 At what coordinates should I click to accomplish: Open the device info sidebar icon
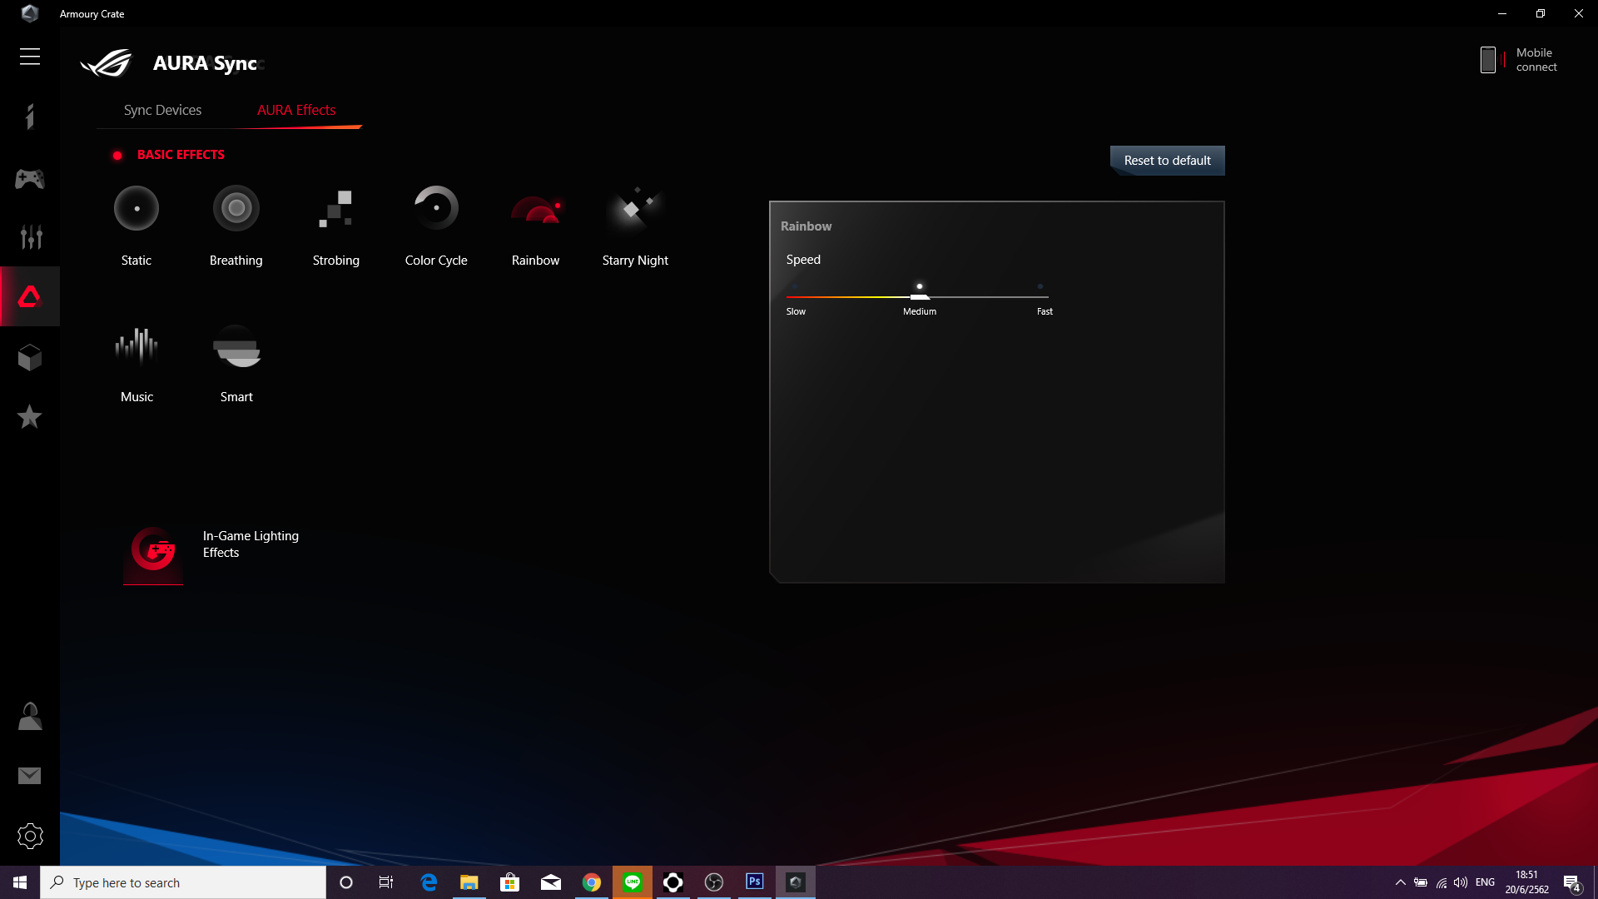click(x=30, y=117)
